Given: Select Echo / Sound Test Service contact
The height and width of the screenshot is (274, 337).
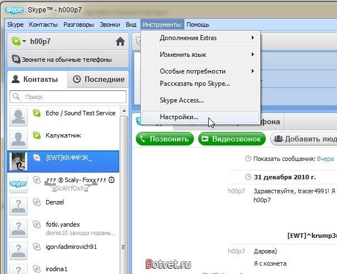Looking at the screenshot, I should click(x=64, y=117).
